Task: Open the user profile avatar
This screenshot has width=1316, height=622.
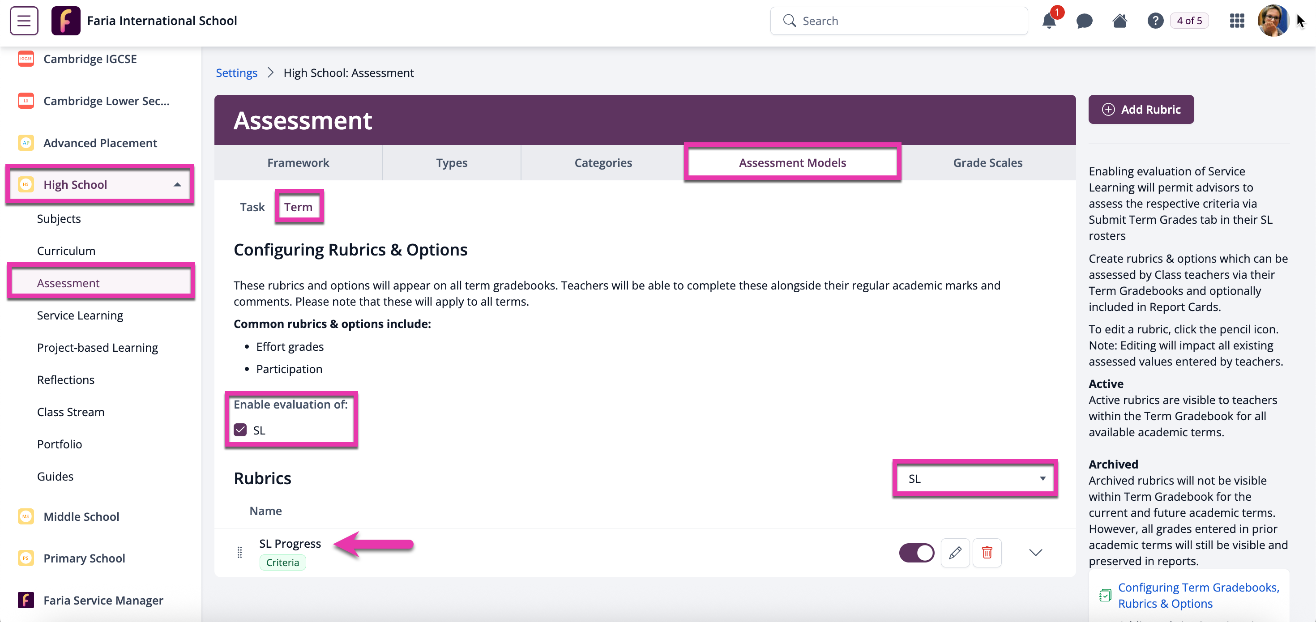Action: click(1273, 21)
